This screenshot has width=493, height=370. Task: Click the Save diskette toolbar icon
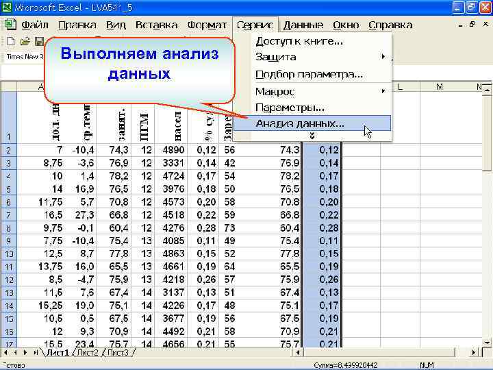pos(39,41)
